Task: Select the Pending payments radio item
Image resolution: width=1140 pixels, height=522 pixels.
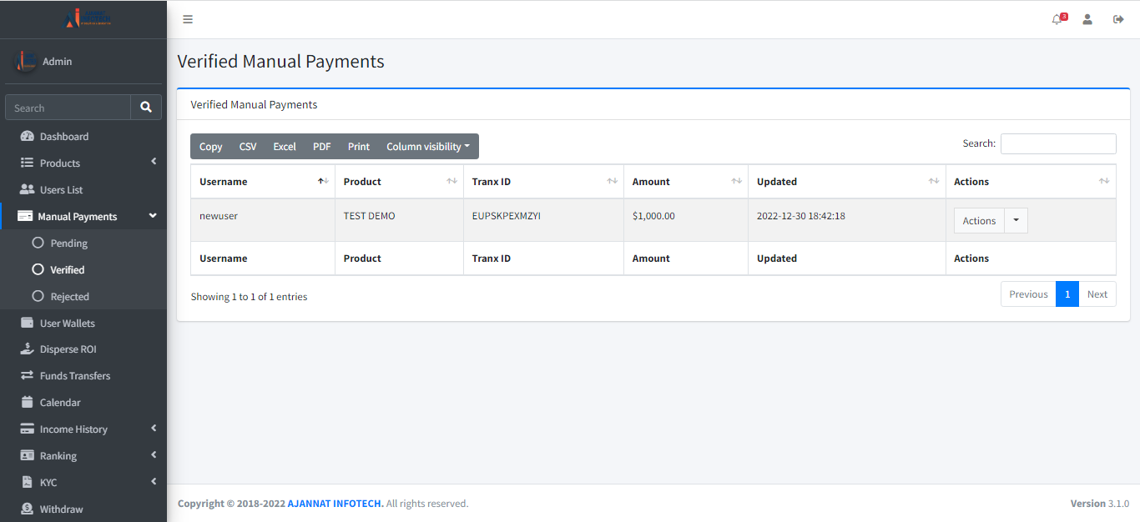Action: pyautogui.click(x=38, y=243)
